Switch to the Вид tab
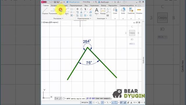Screen dimensions: 186x105 [86, 6]
